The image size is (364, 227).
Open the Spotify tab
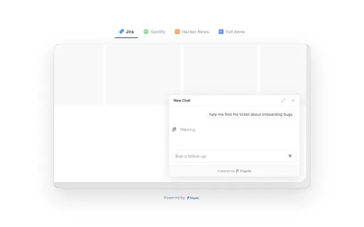click(x=154, y=32)
